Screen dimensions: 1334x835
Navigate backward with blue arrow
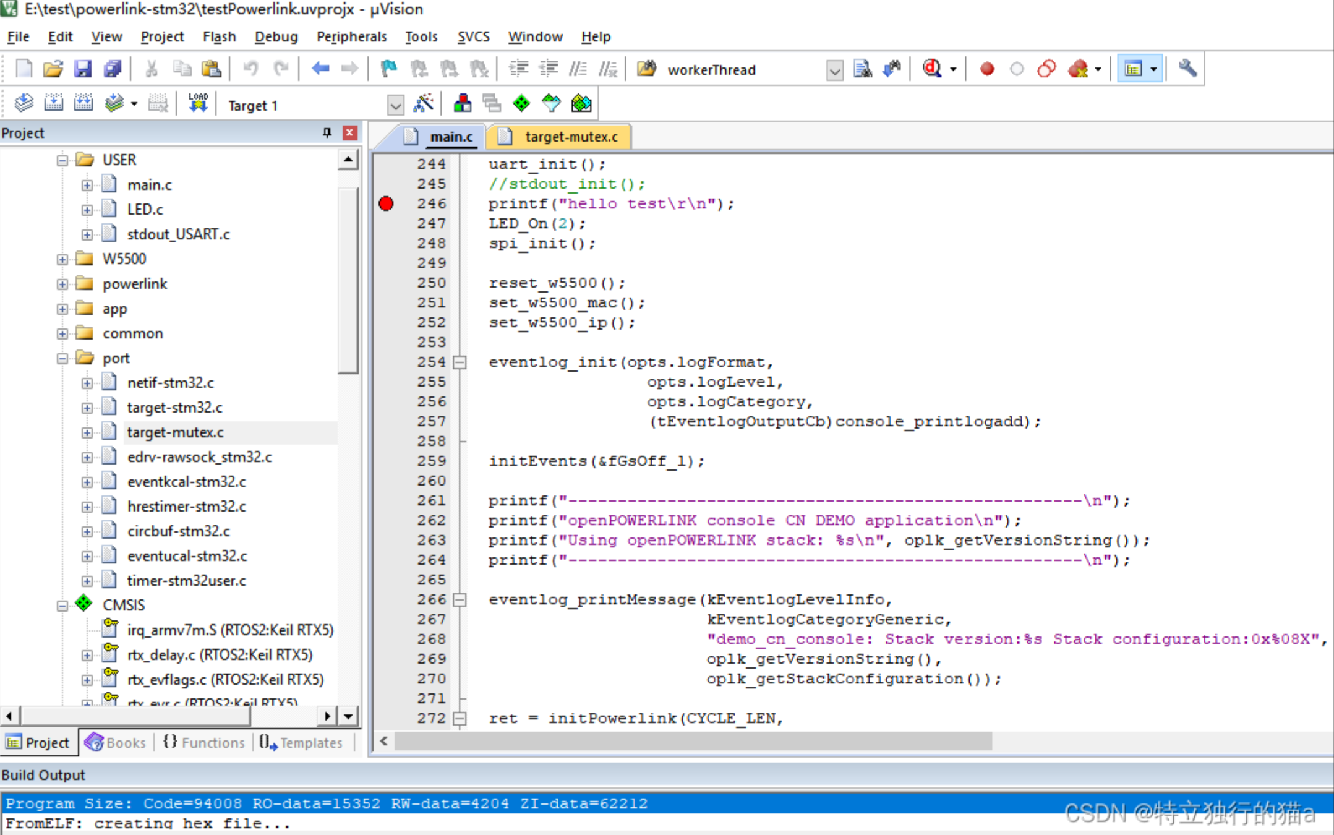pyautogui.click(x=320, y=69)
